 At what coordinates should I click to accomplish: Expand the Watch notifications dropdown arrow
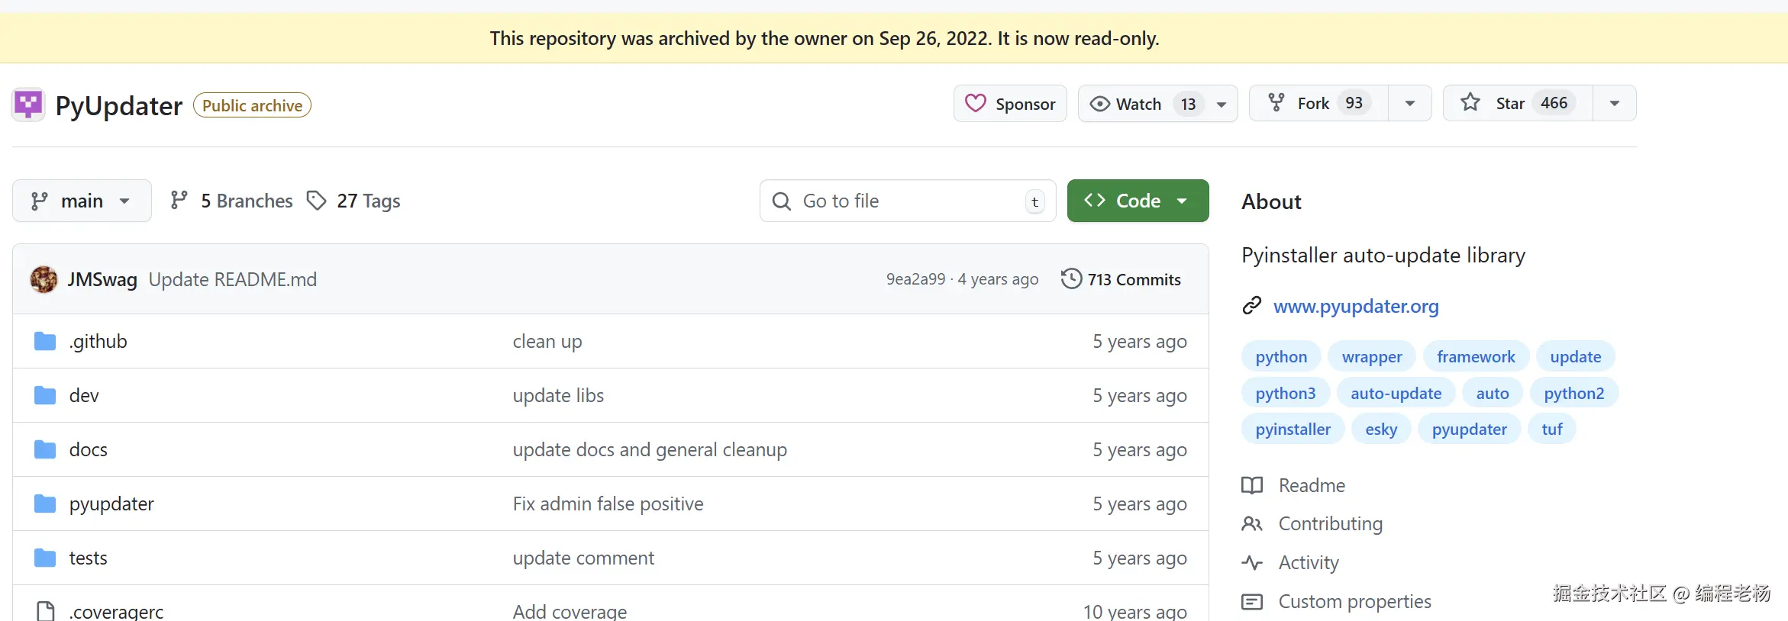[1222, 104]
